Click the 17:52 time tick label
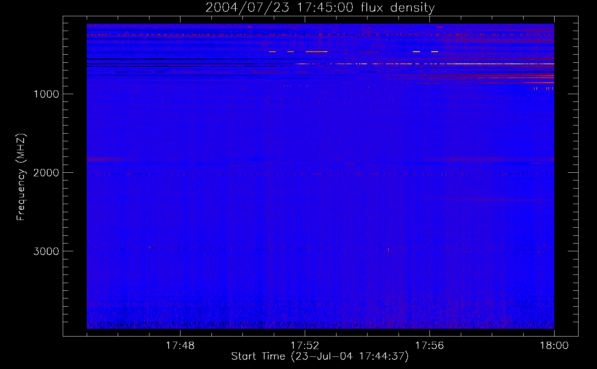 tap(305, 346)
